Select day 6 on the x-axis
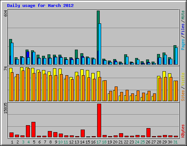This screenshot has height=146, width=187. (39, 142)
